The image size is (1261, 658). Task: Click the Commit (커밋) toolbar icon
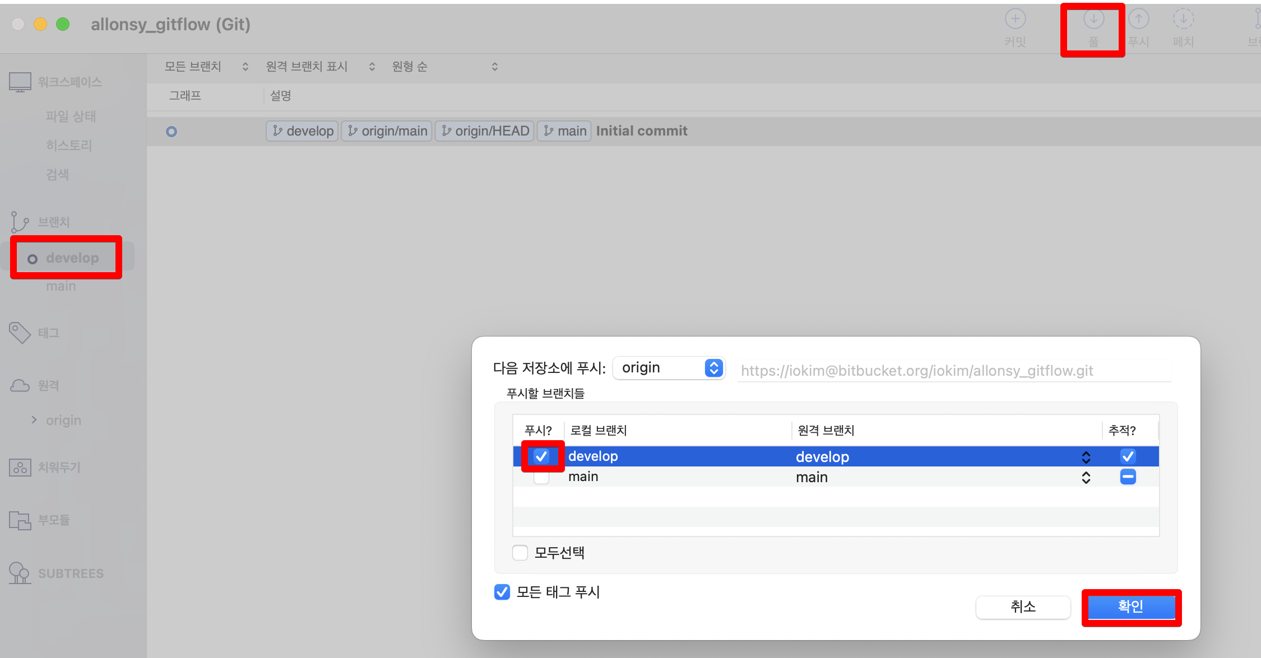pyautogui.click(x=1015, y=20)
